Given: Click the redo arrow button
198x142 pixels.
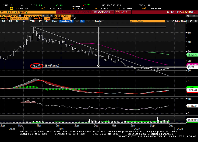Looking at the screenshot, I should (x=194, y=16).
